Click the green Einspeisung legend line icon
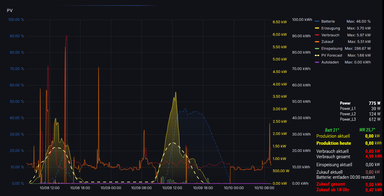 pyautogui.click(x=317, y=49)
